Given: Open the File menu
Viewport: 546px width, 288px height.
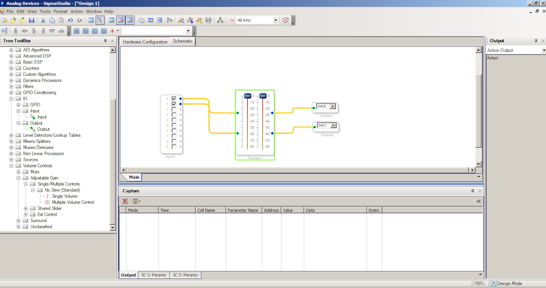Looking at the screenshot, I should pos(10,11).
